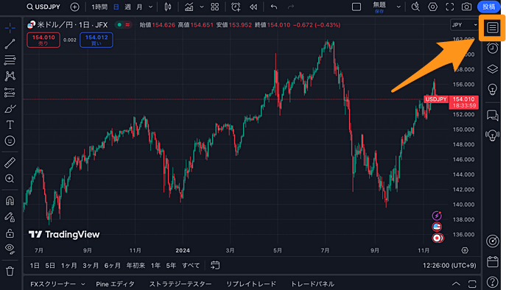The image size is (506, 290).
Task: Open the help center question icon
Action: (x=493, y=282)
